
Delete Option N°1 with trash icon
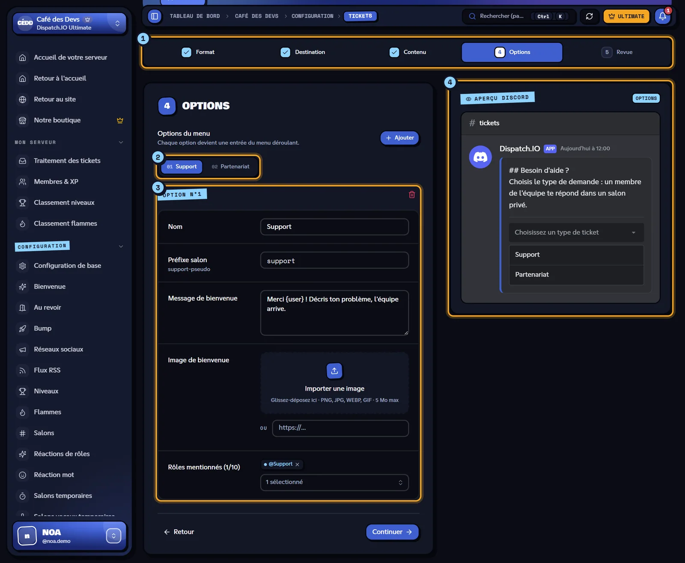(412, 195)
